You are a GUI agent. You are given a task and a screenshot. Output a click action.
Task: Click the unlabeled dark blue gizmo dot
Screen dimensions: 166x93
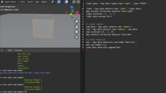72,18
